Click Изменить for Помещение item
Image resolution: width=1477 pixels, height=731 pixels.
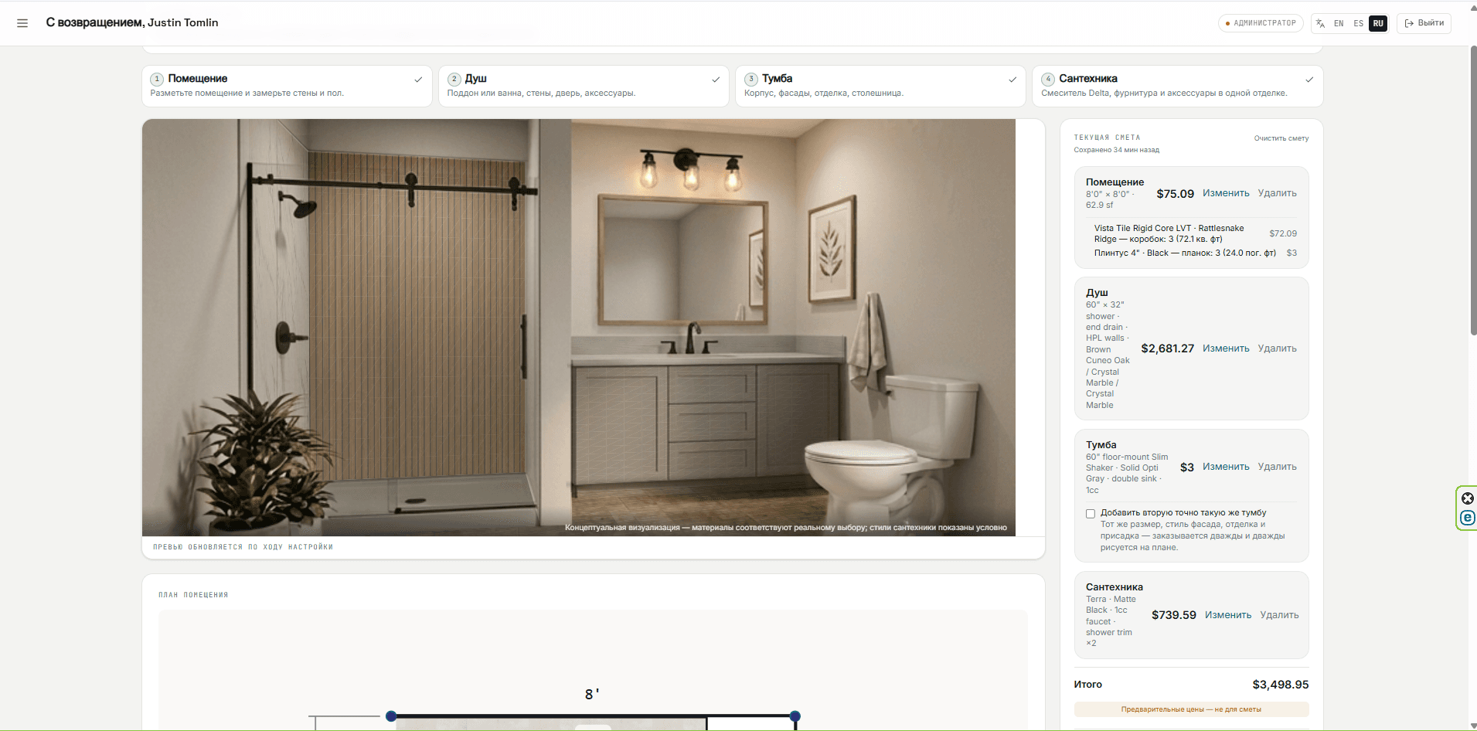click(1226, 193)
